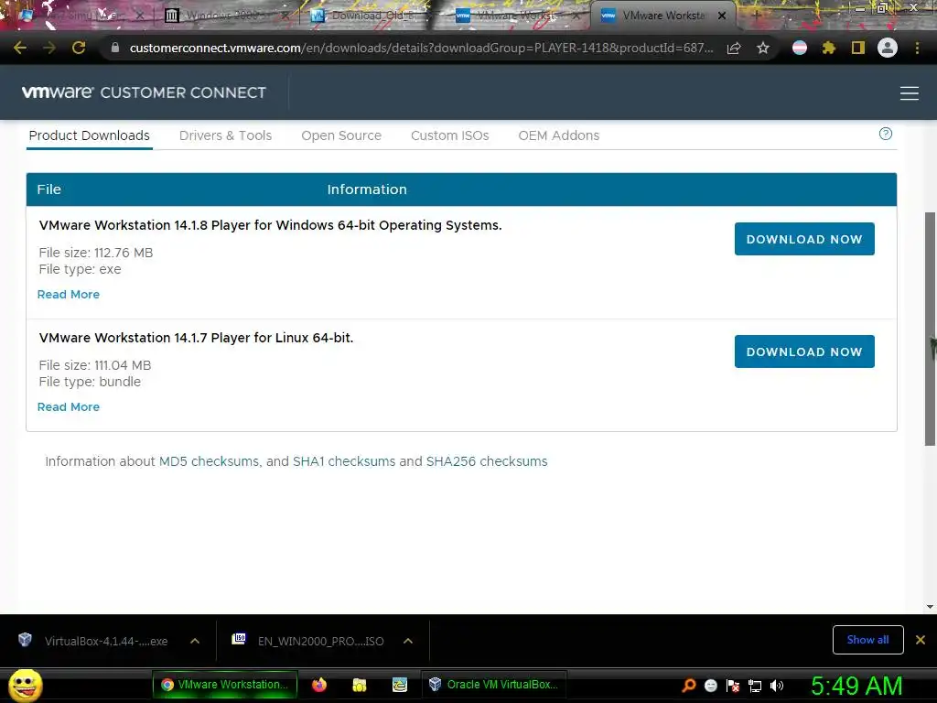Select the Open Source tab
937x703 pixels.
click(341, 135)
